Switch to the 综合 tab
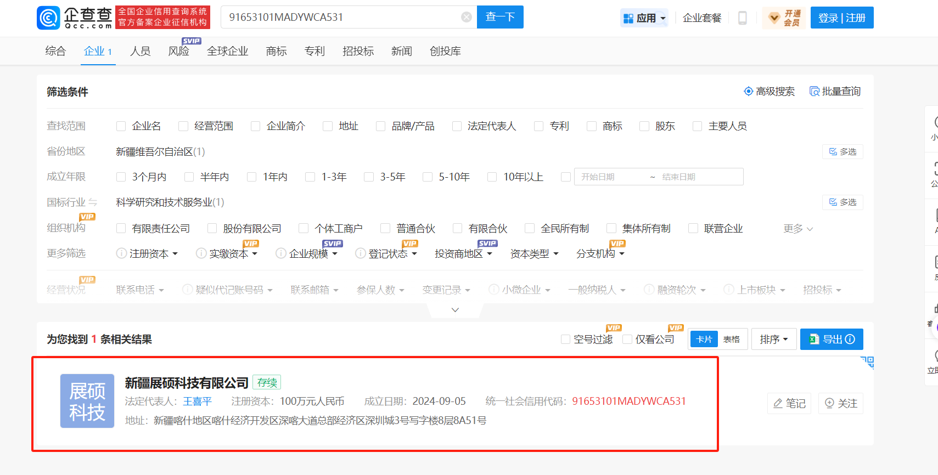This screenshot has height=475, width=938. (x=55, y=51)
